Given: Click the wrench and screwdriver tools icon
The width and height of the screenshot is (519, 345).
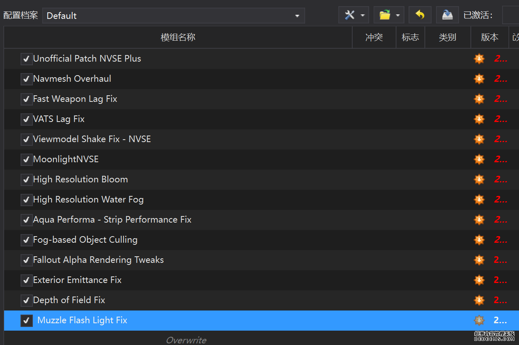Looking at the screenshot, I should click(349, 15).
